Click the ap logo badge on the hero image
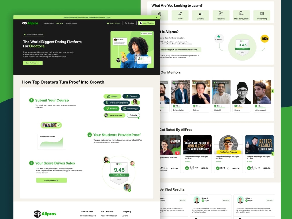The width and height of the screenshot is (292, 219). [x=118, y=60]
